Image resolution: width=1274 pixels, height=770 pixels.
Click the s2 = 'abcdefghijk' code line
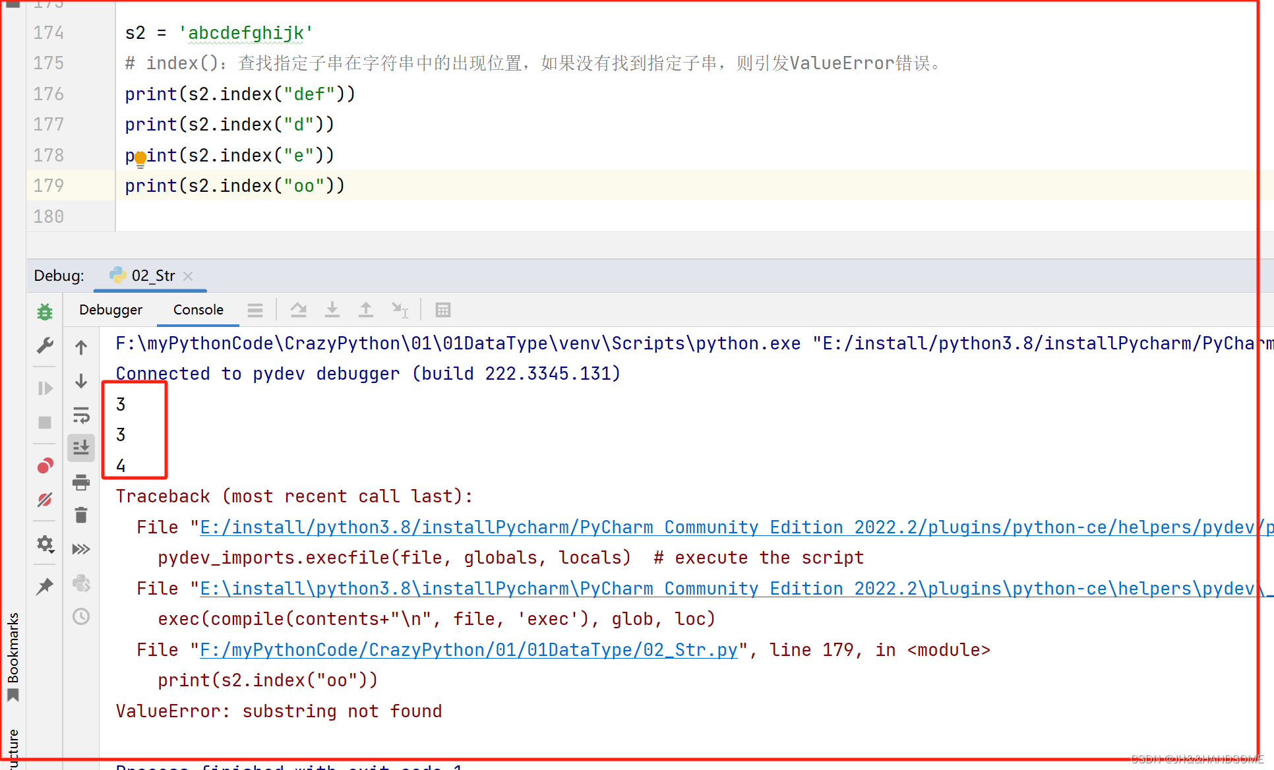click(x=219, y=33)
